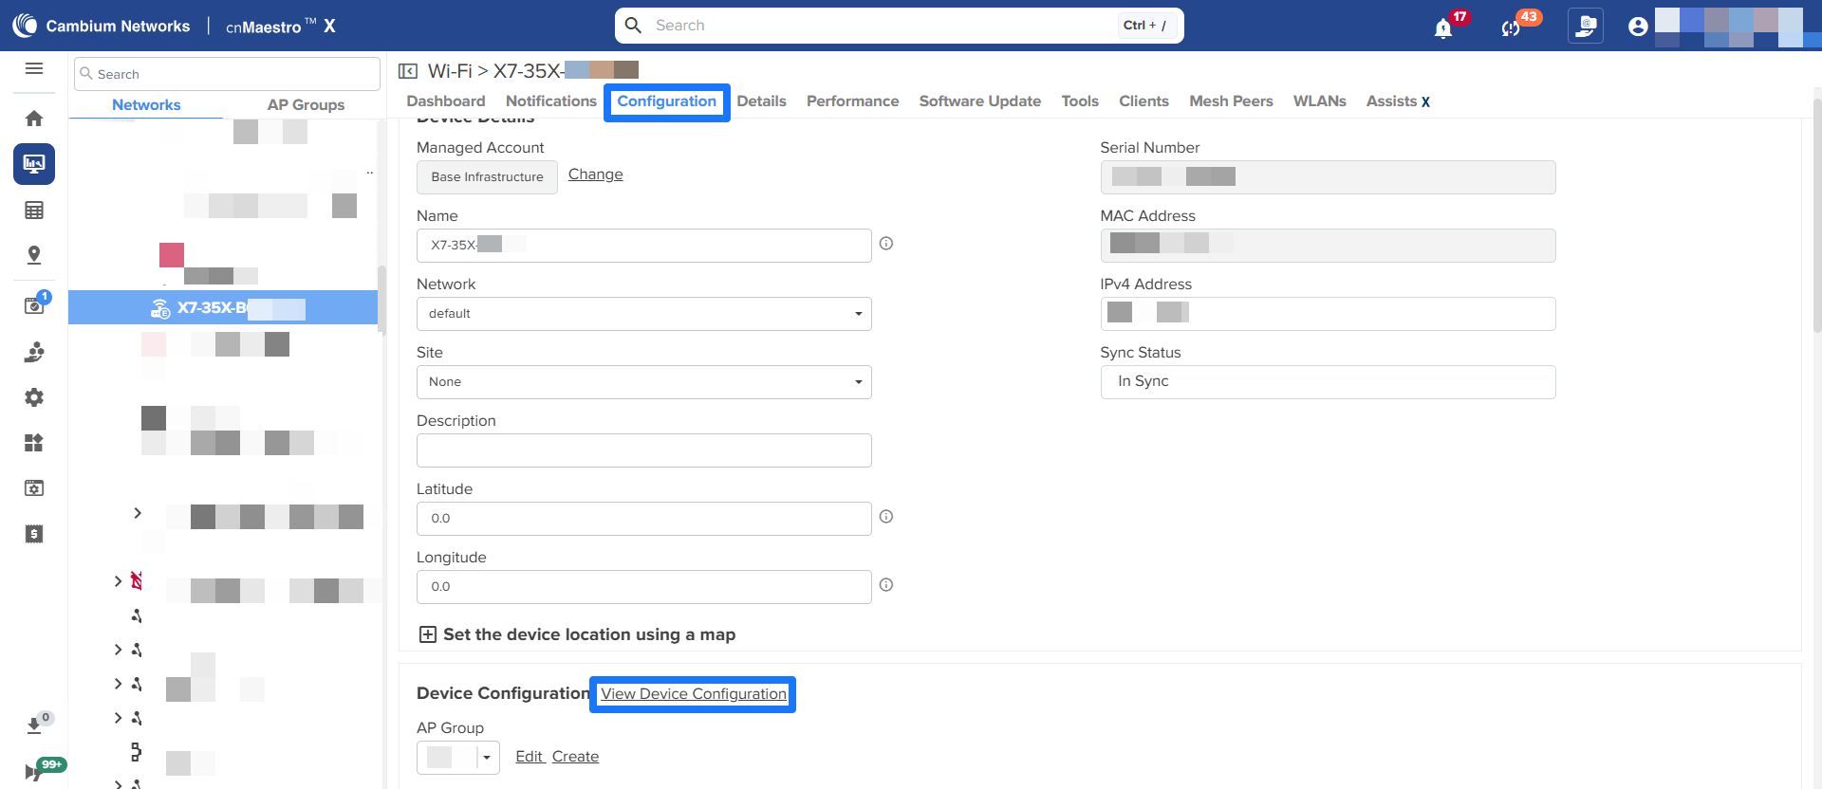Screen dimensions: 1822x789
Task: Collapse the side panel icon next to Wi-Fi
Action: [x=408, y=71]
